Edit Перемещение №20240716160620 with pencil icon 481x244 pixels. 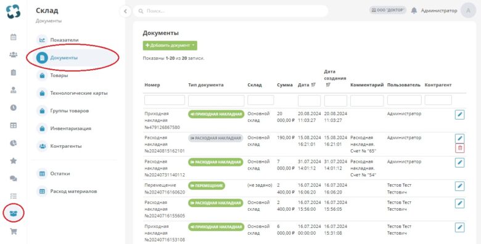click(x=459, y=186)
